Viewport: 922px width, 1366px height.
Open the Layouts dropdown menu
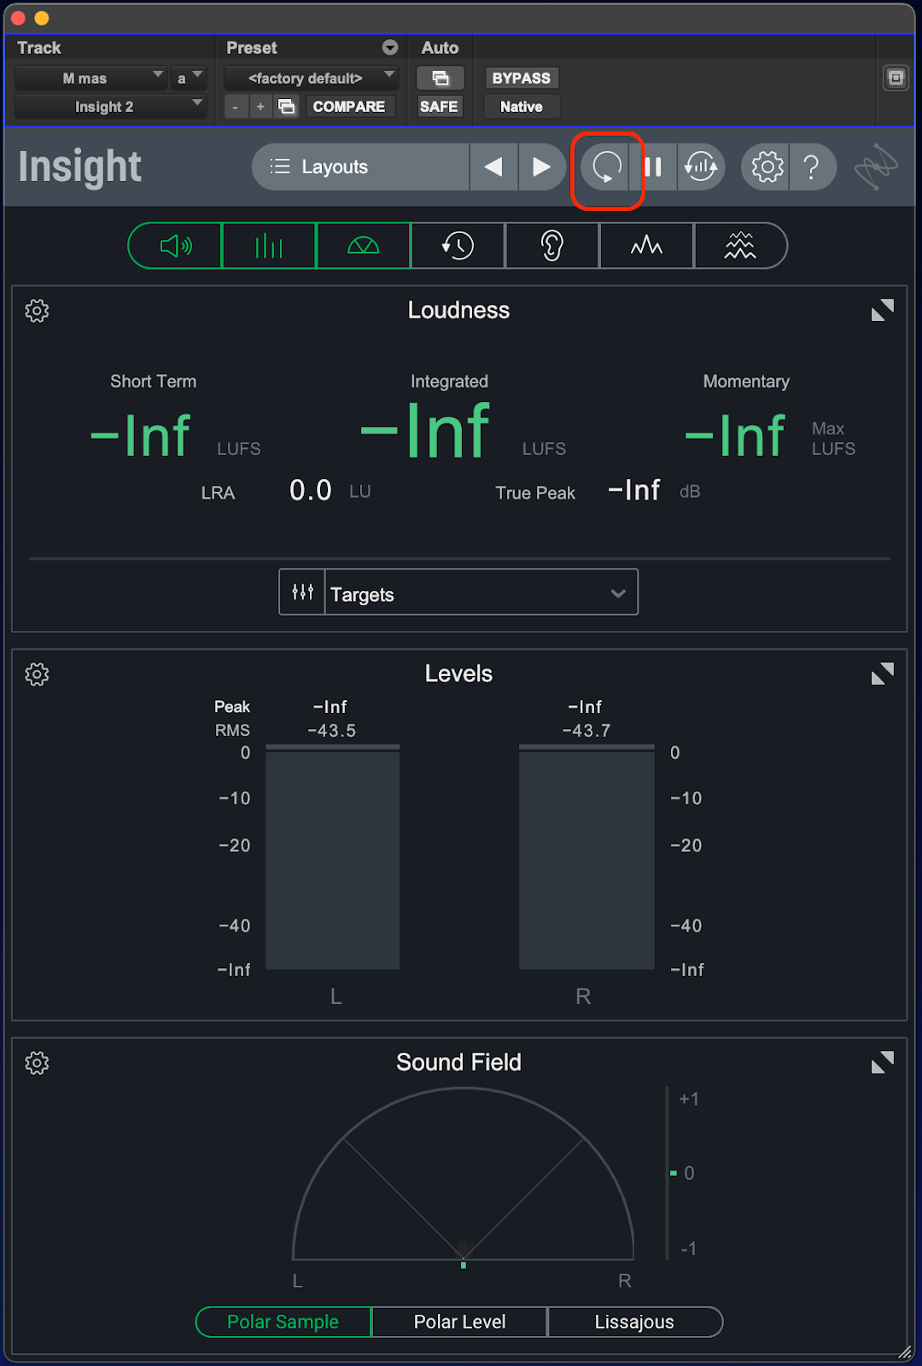(x=360, y=167)
